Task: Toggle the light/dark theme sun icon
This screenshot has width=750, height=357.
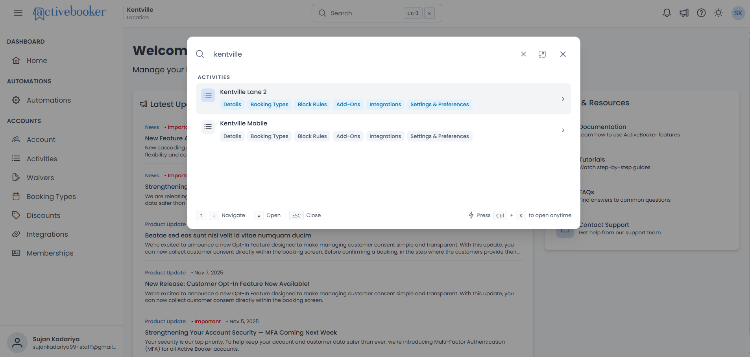Action: (719, 13)
